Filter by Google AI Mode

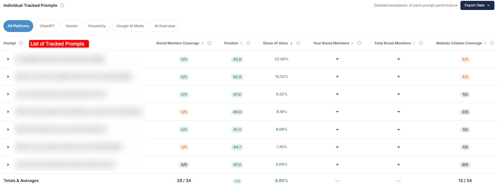[x=130, y=26]
